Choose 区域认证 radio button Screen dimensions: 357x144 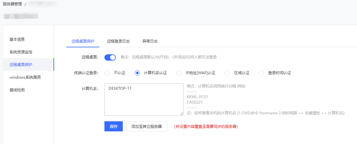pyautogui.click(x=227, y=73)
